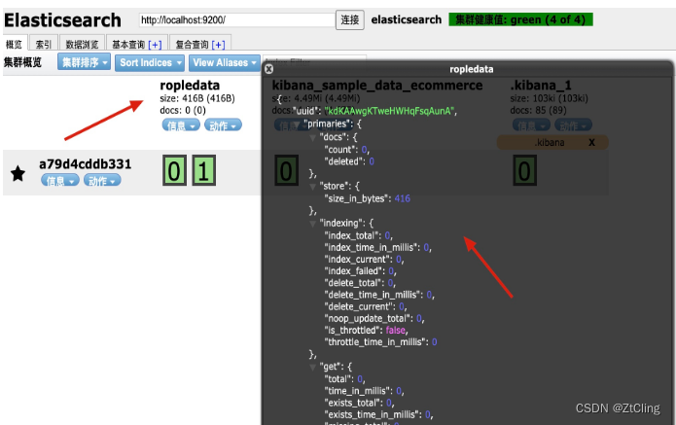The width and height of the screenshot is (676, 425).
Task: Click the ropledata index name heading
Action: pos(190,86)
